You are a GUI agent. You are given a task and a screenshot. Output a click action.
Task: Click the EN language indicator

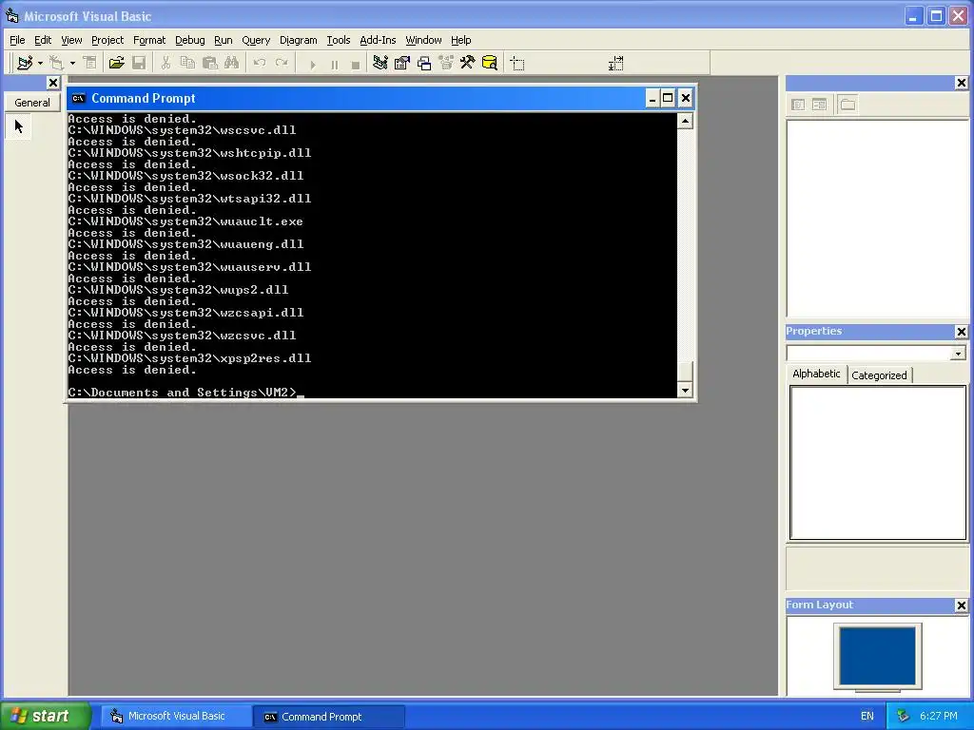tap(867, 717)
